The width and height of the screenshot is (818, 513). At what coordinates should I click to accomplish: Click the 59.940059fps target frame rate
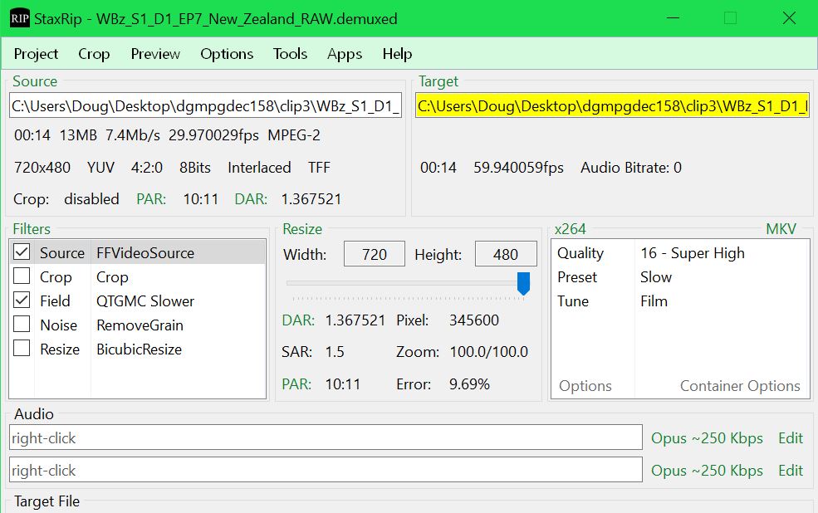(518, 168)
